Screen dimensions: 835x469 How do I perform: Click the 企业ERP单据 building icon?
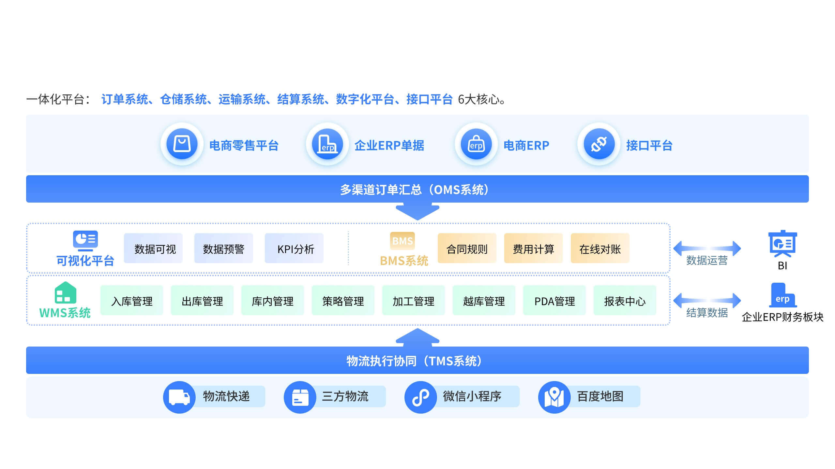[x=327, y=144]
